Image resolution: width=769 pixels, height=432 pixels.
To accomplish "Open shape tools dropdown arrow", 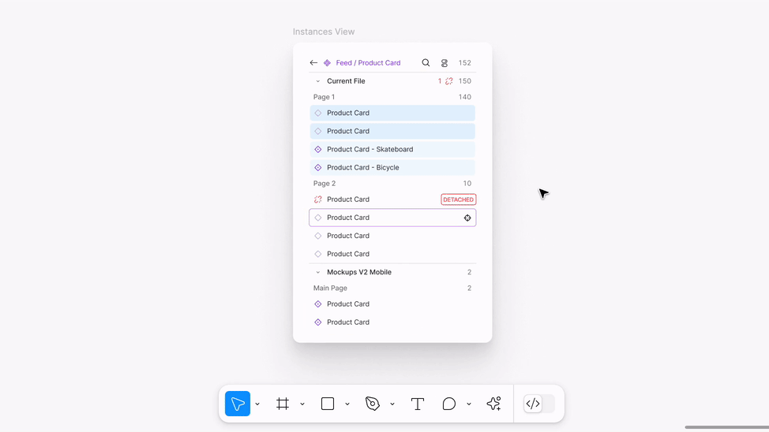I will coord(347,404).
